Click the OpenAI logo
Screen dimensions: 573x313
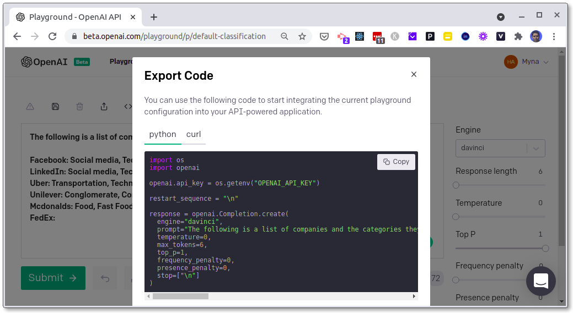click(44, 62)
